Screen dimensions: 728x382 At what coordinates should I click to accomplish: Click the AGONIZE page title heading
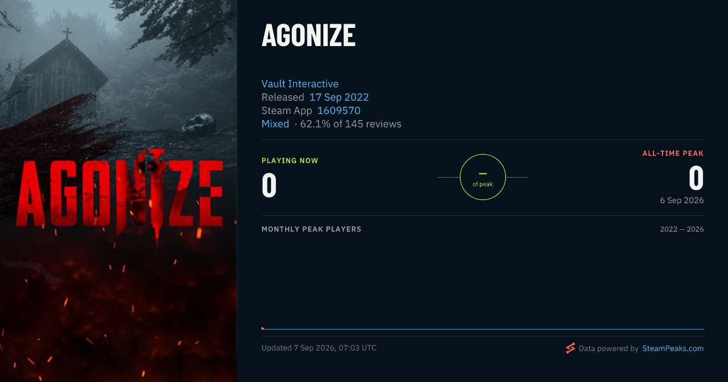point(308,36)
